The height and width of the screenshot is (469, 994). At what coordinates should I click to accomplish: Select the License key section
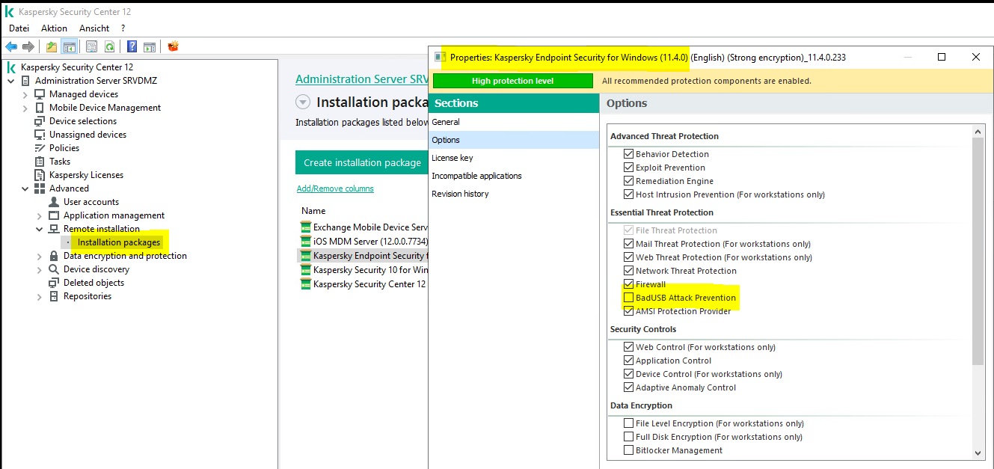click(452, 158)
